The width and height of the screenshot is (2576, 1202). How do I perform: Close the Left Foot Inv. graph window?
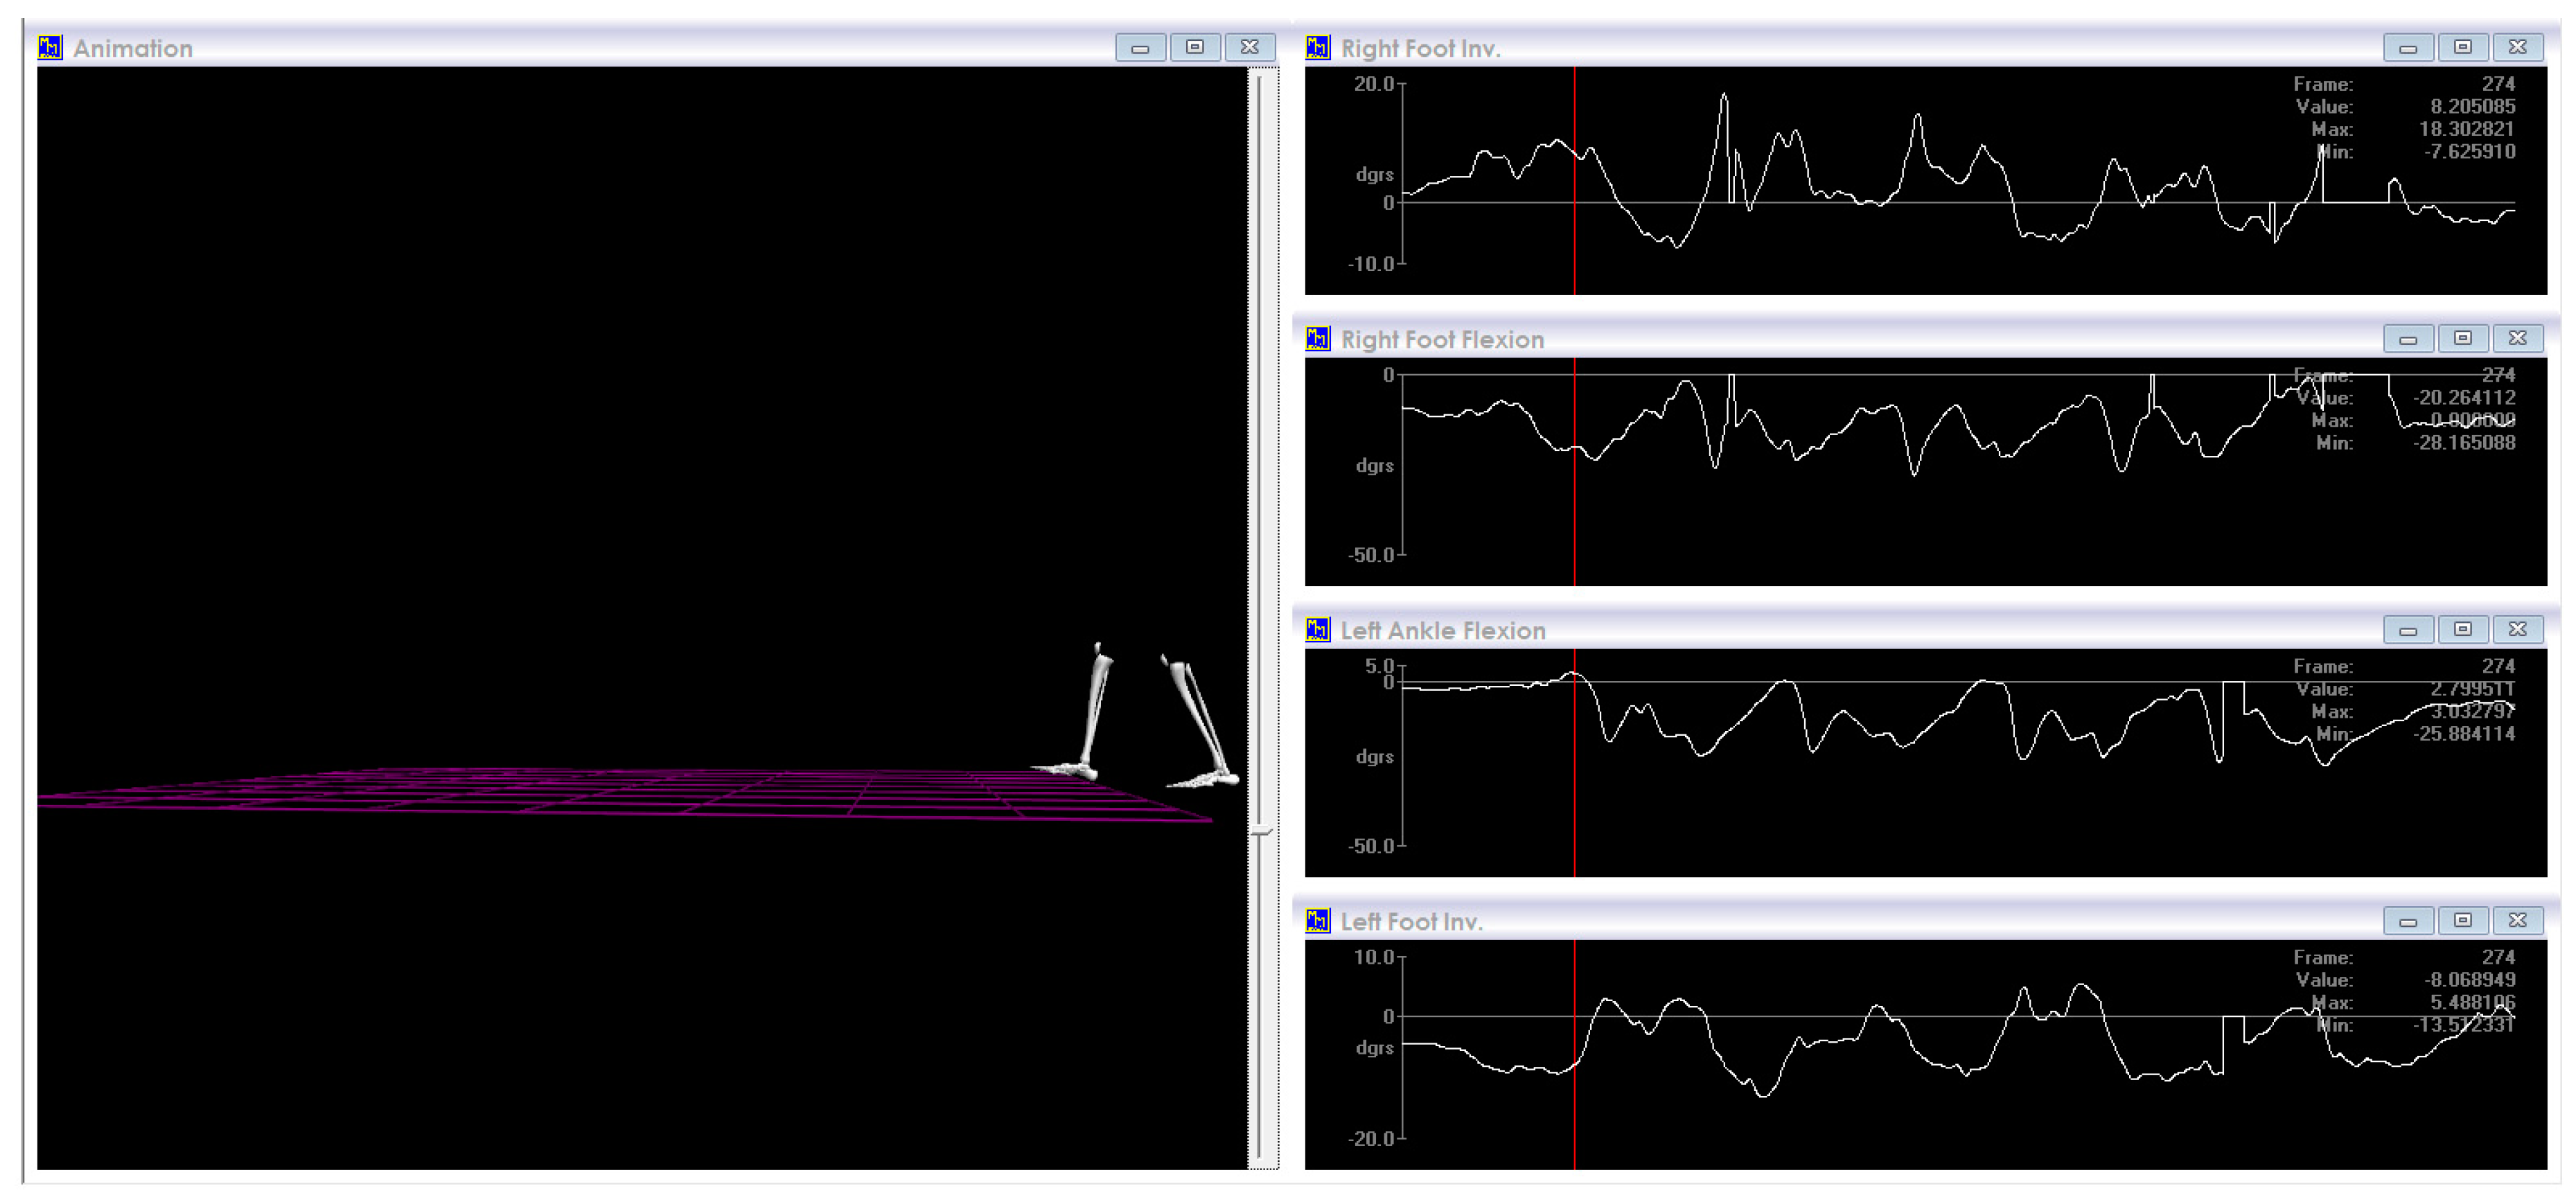tap(2517, 920)
